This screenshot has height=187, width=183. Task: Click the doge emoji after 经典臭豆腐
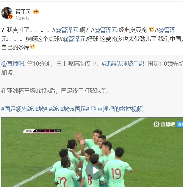point(151,29)
